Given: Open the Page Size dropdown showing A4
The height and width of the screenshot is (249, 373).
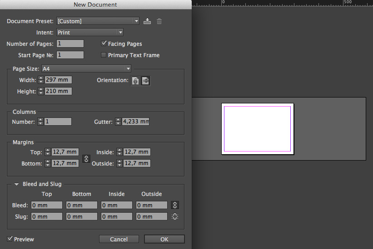Looking at the screenshot, I should tap(86, 68).
